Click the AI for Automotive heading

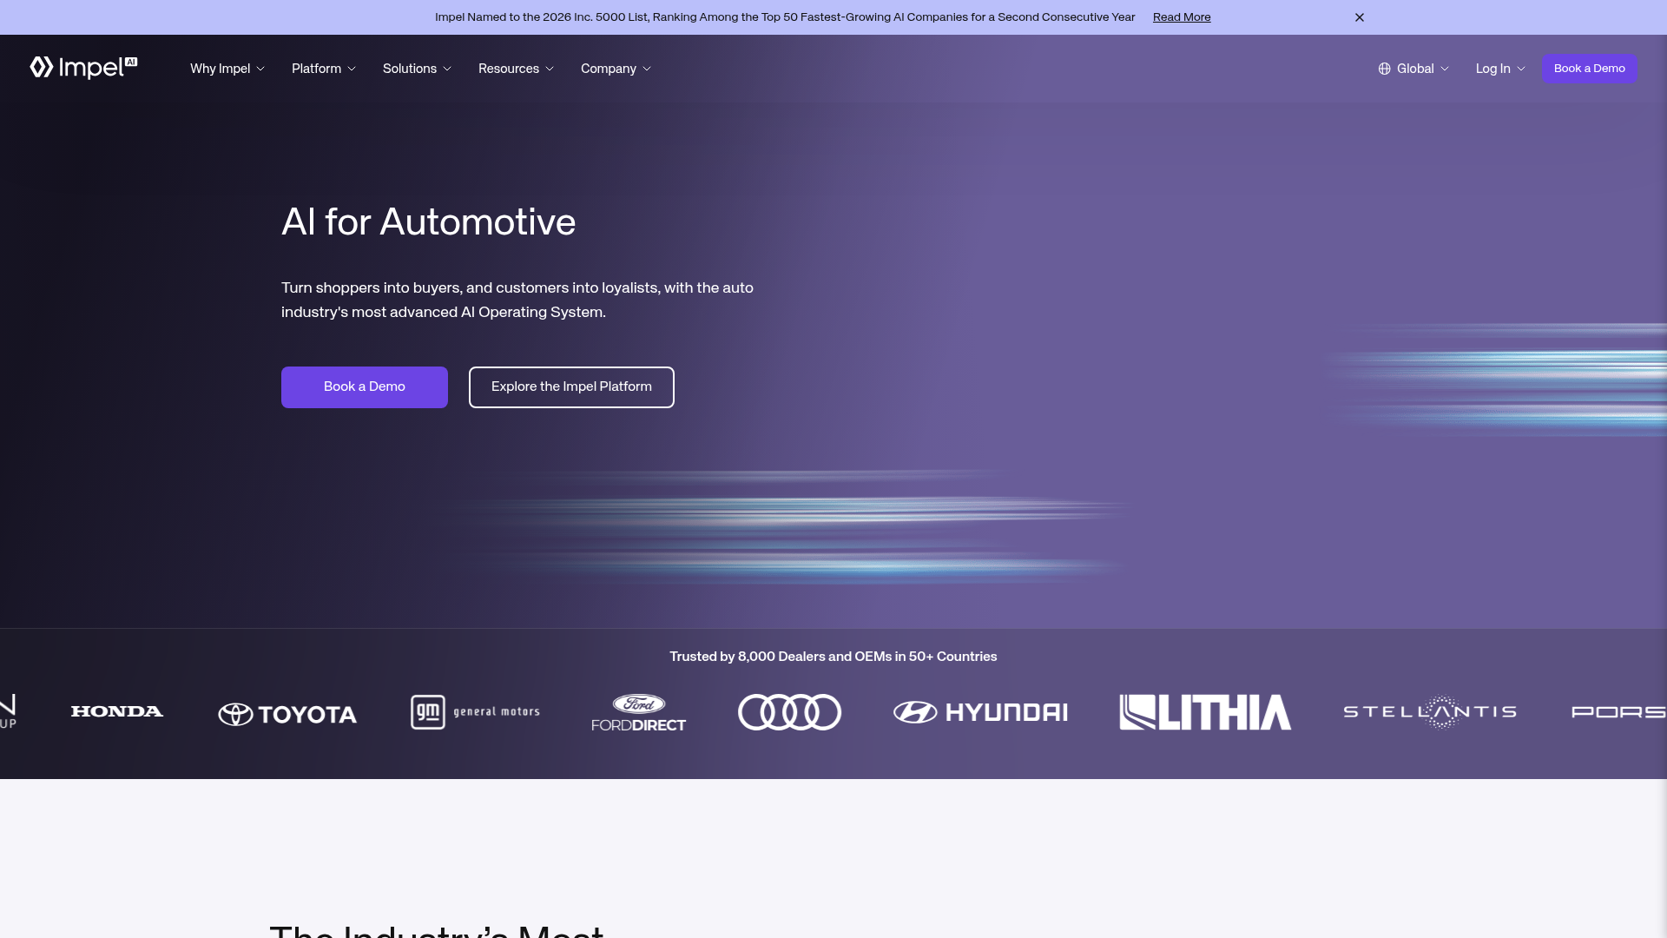pyautogui.click(x=428, y=222)
